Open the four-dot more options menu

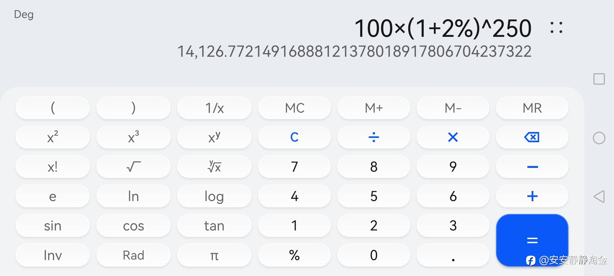point(556,28)
